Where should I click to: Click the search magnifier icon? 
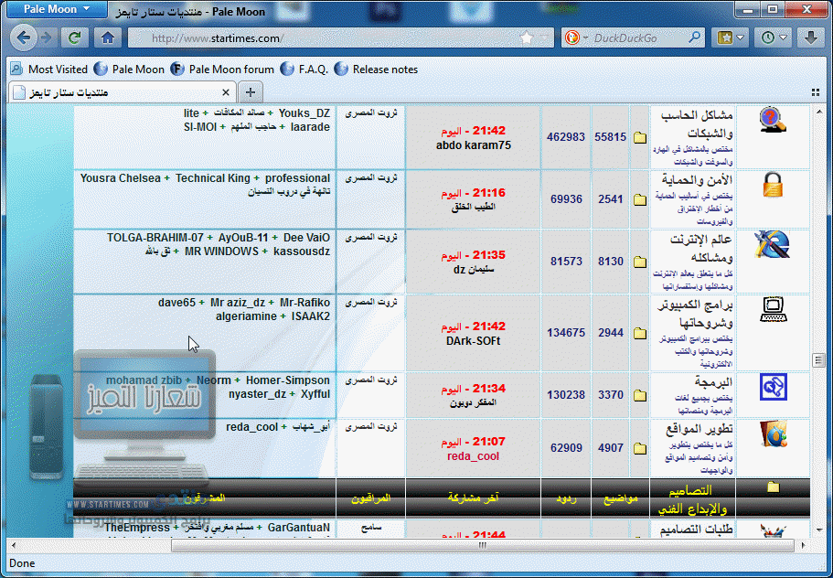click(694, 37)
